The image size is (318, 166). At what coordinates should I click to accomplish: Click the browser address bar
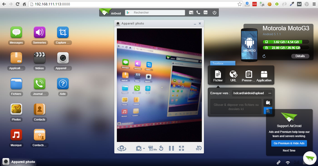click(x=135, y=4)
